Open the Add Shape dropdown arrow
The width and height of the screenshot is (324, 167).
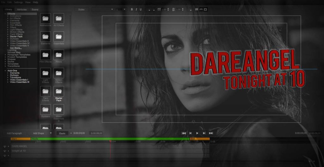[x=51, y=133]
